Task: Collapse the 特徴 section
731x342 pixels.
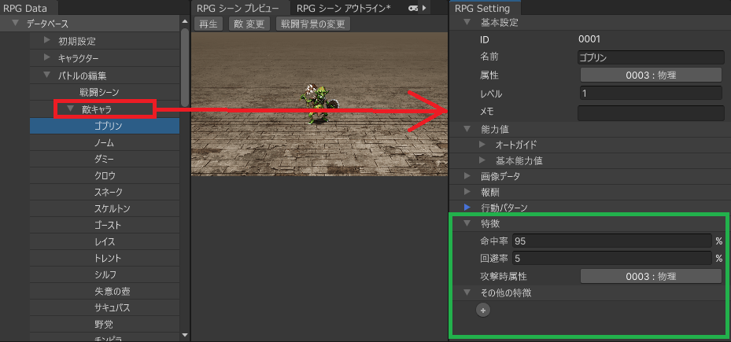Action: [x=467, y=223]
